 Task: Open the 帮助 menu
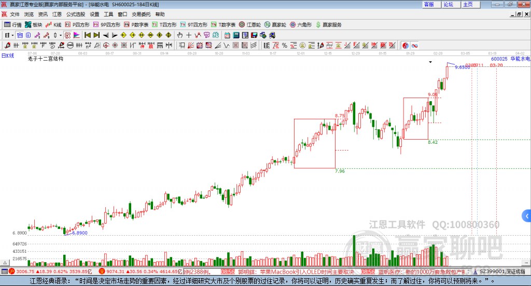tap(160, 14)
